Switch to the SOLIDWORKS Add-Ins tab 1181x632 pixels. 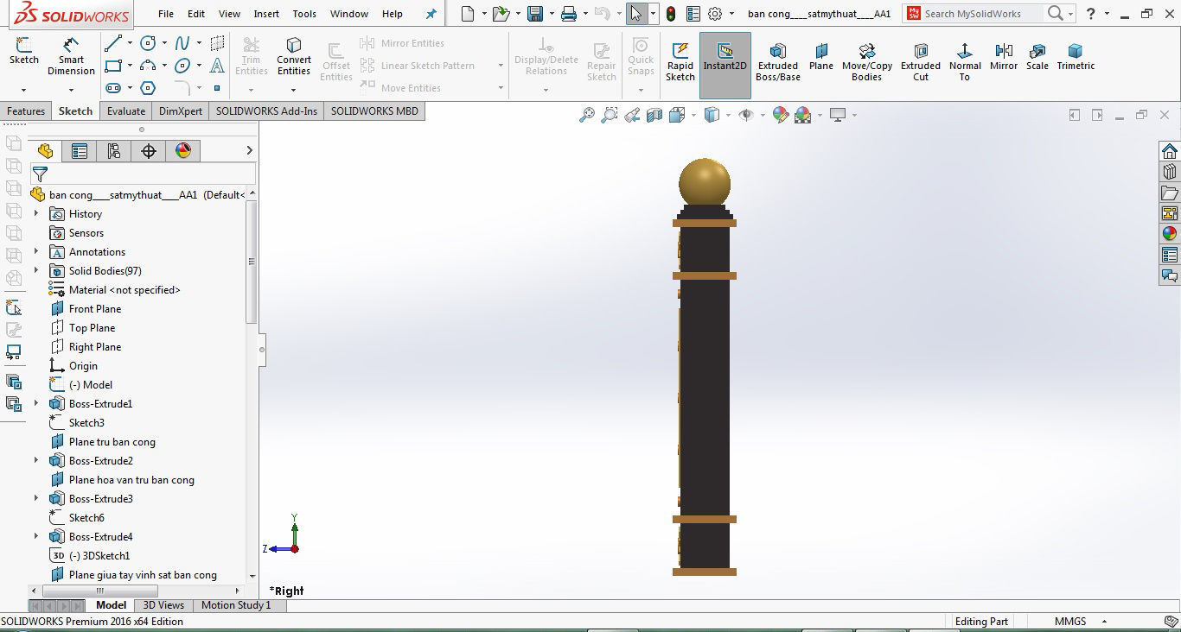pyautogui.click(x=266, y=111)
